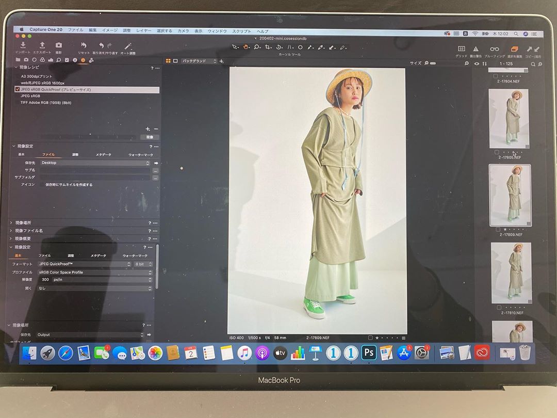Turn on プルーフィング glasses icon
This screenshot has height=418, width=557.
494,49
